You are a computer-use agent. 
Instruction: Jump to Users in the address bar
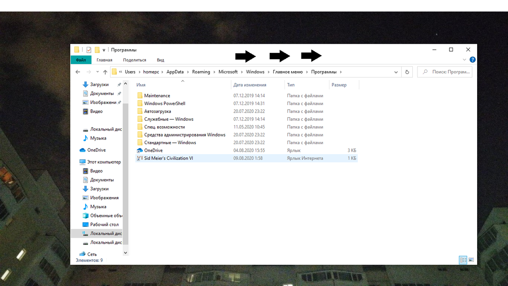(130, 72)
